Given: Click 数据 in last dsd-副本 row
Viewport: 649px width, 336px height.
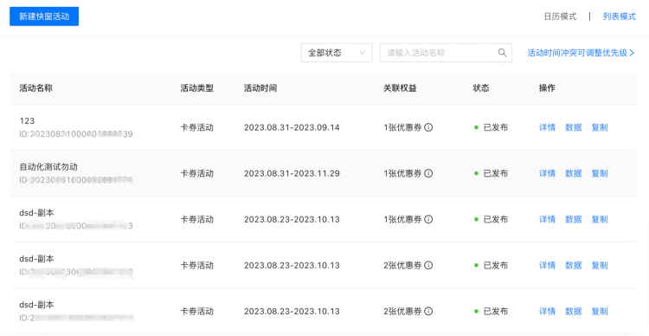Looking at the screenshot, I should tap(573, 311).
